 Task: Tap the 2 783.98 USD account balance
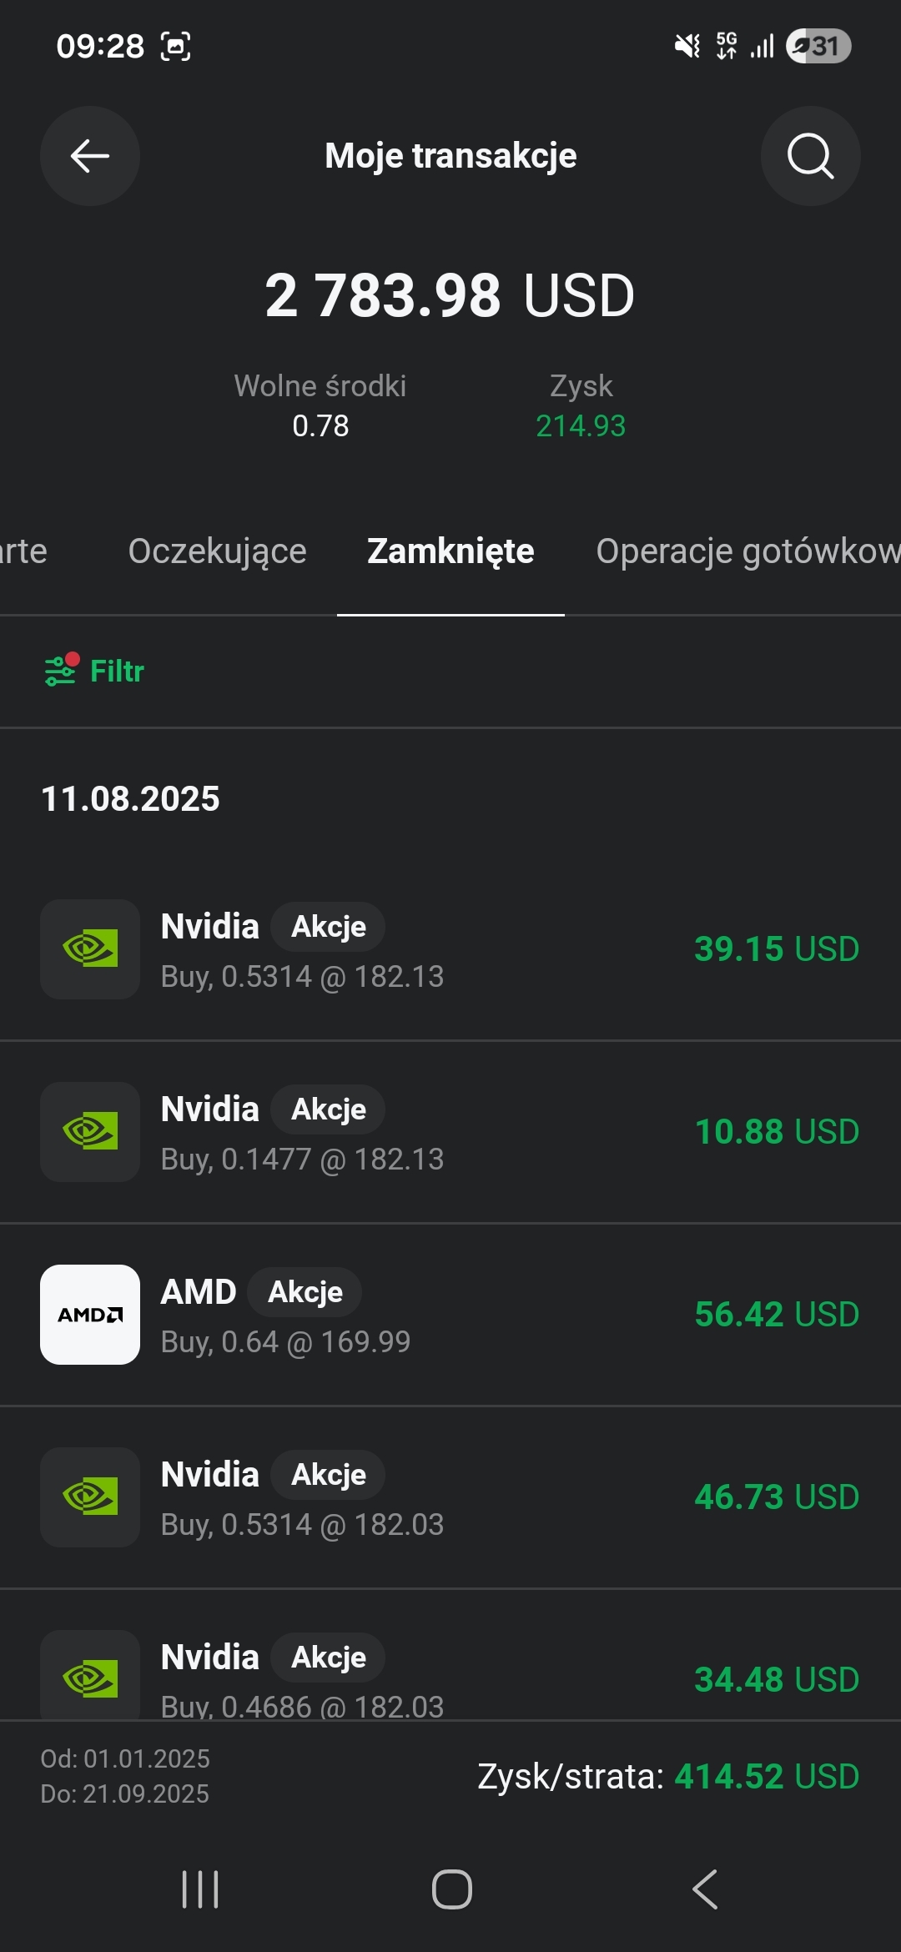click(x=450, y=296)
